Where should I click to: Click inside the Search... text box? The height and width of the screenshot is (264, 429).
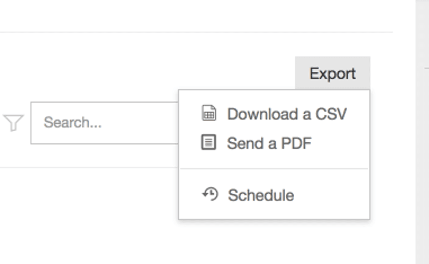coord(104,123)
